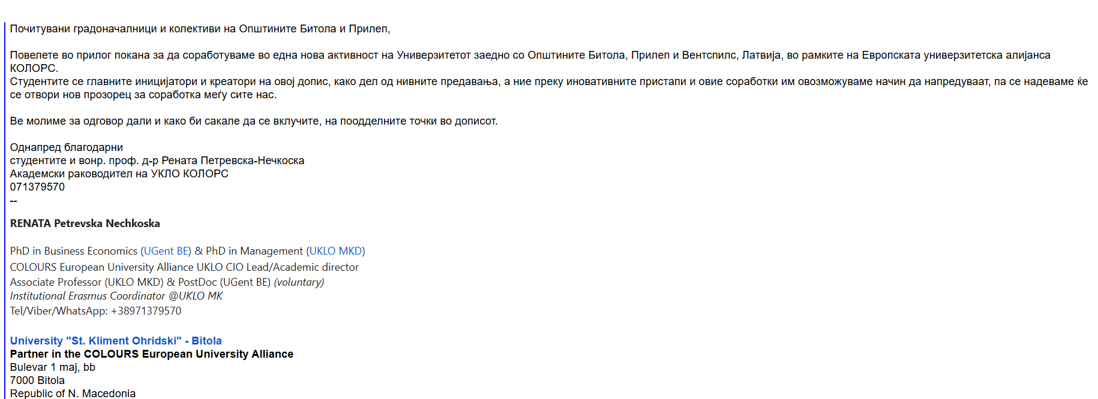This screenshot has width=1098, height=399.
Task: Open the UKLO MKD link
Action: 336,251
